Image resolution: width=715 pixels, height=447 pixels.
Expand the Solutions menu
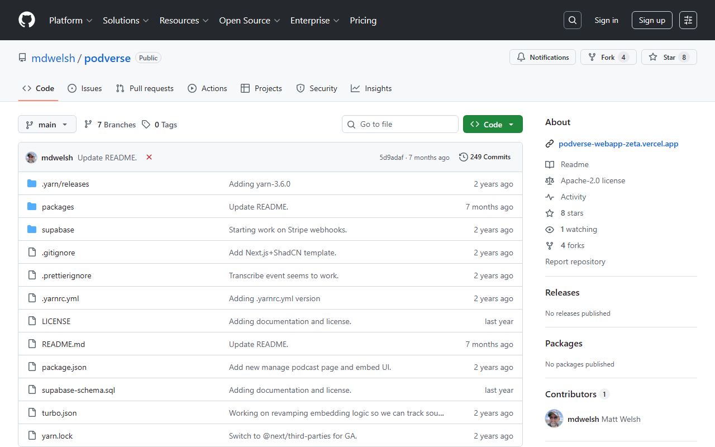(126, 20)
